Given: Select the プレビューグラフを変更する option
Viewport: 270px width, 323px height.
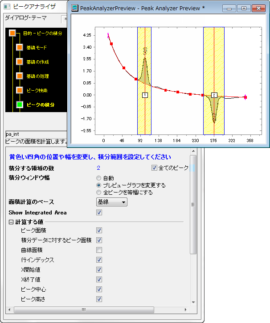Looking at the screenshot, I should click(x=99, y=185).
